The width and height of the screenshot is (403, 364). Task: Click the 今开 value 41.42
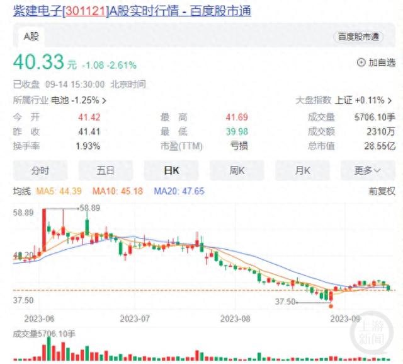pos(89,117)
